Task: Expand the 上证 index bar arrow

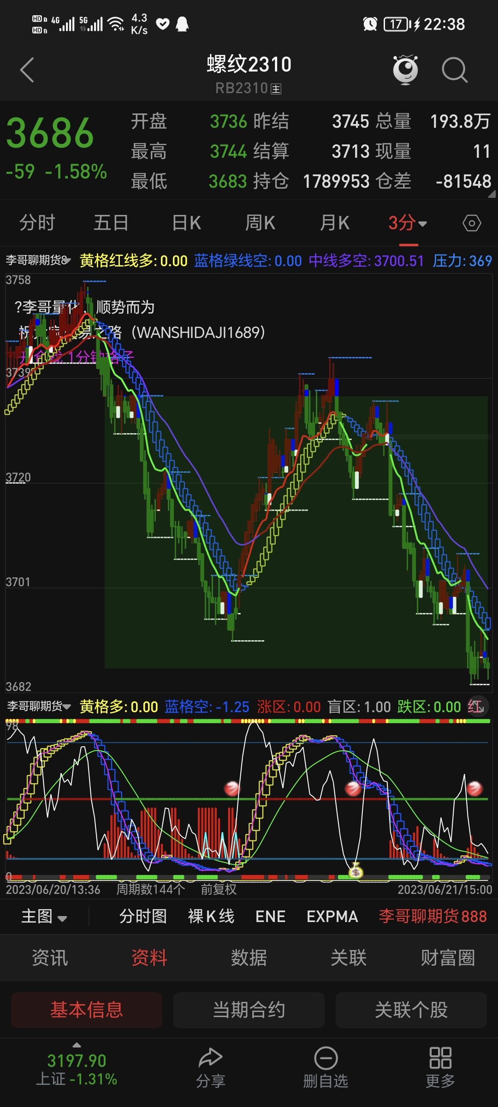Action: coord(77,1045)
